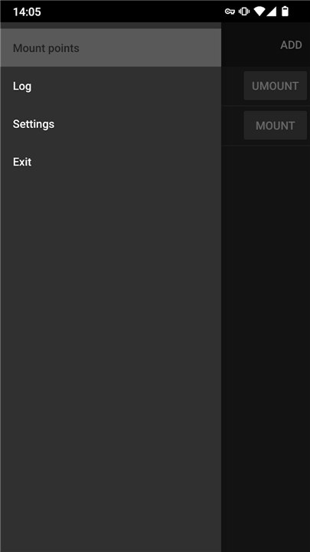Click the MOUNT button
310x552 pixels.
tap(276, 125)
